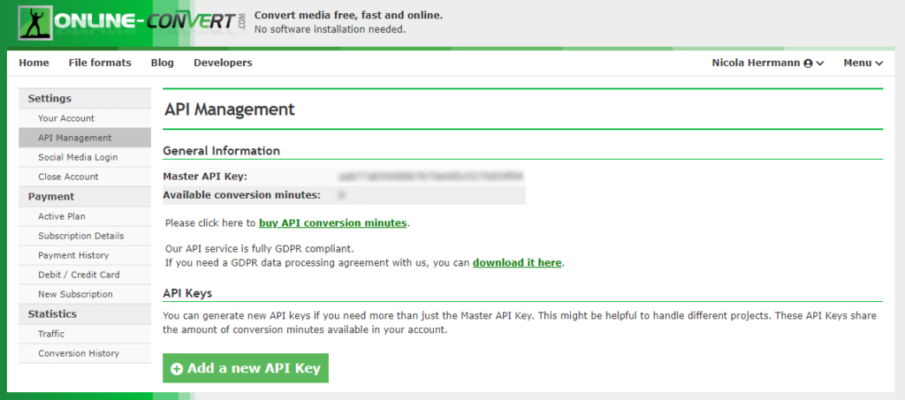Open the Blog page
Image resolution: width=905 pixels, height=400 pixels.
point(163,63)
